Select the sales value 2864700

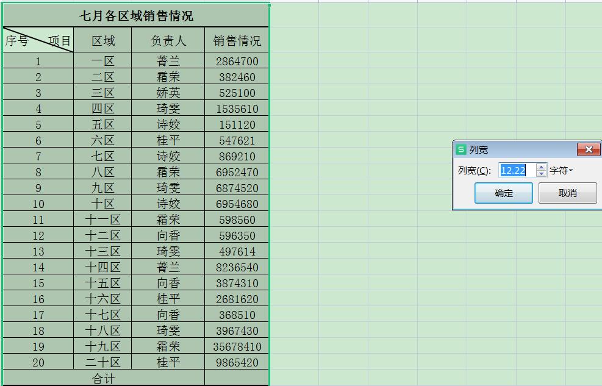237,61
